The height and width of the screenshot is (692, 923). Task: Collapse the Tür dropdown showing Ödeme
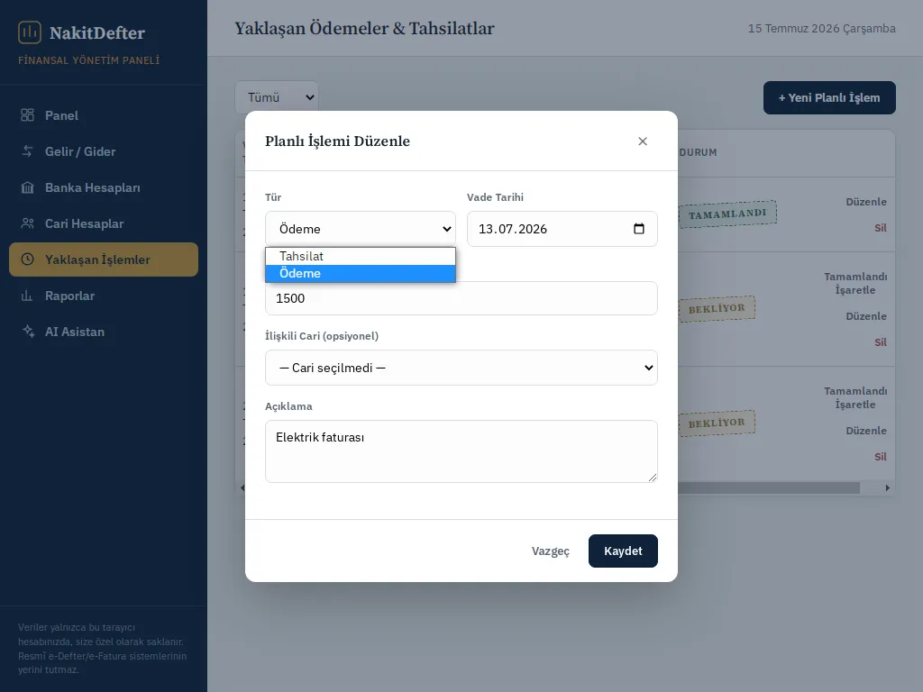(361, 229)
